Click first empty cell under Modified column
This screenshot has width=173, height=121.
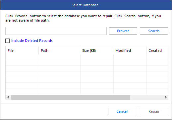click(130, 57)
